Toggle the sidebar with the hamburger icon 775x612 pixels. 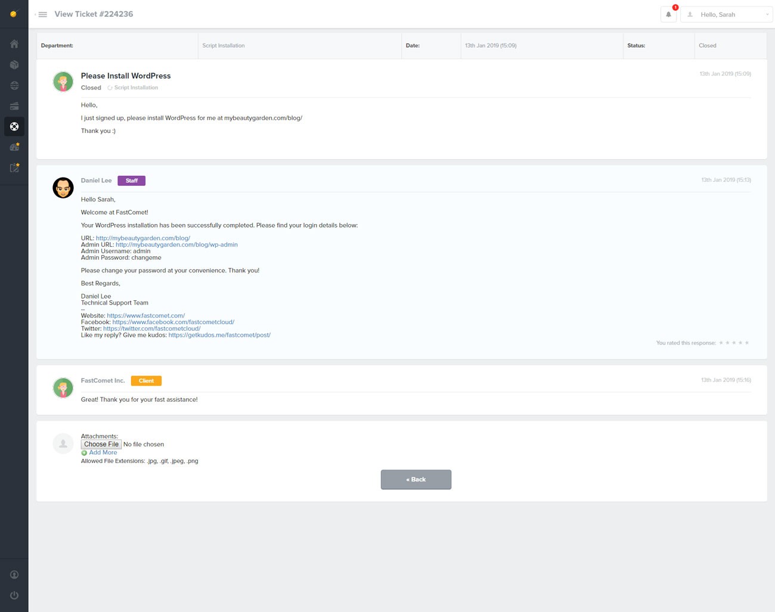tap(42, 14)
